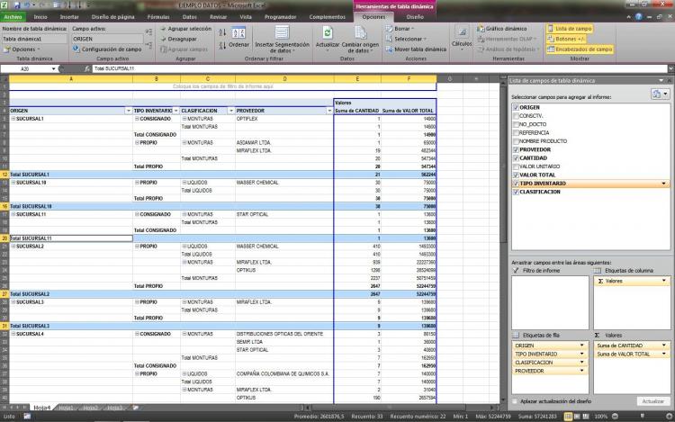
Task: Uncheck the CLASIFICACION field checkbox
Action: click(x=516, y=192)
